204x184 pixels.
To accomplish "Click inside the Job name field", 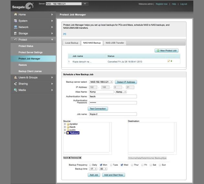I will click(113, 114).
